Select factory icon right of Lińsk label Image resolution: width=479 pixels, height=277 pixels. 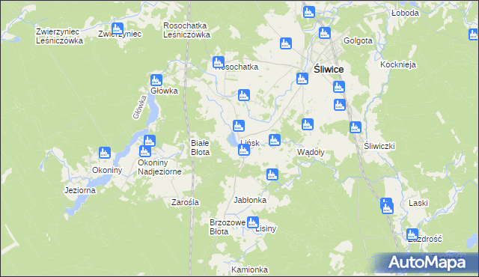275,140
